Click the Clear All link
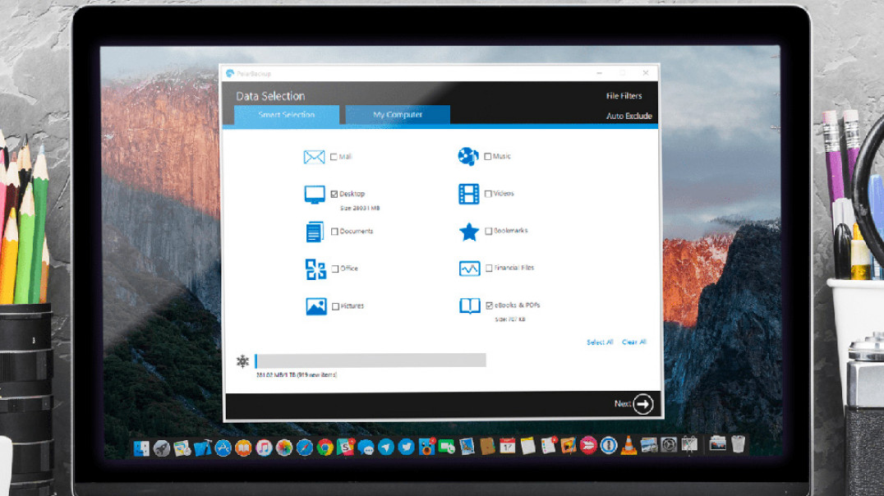The image size is (884, 496). [x=634, y=342]
